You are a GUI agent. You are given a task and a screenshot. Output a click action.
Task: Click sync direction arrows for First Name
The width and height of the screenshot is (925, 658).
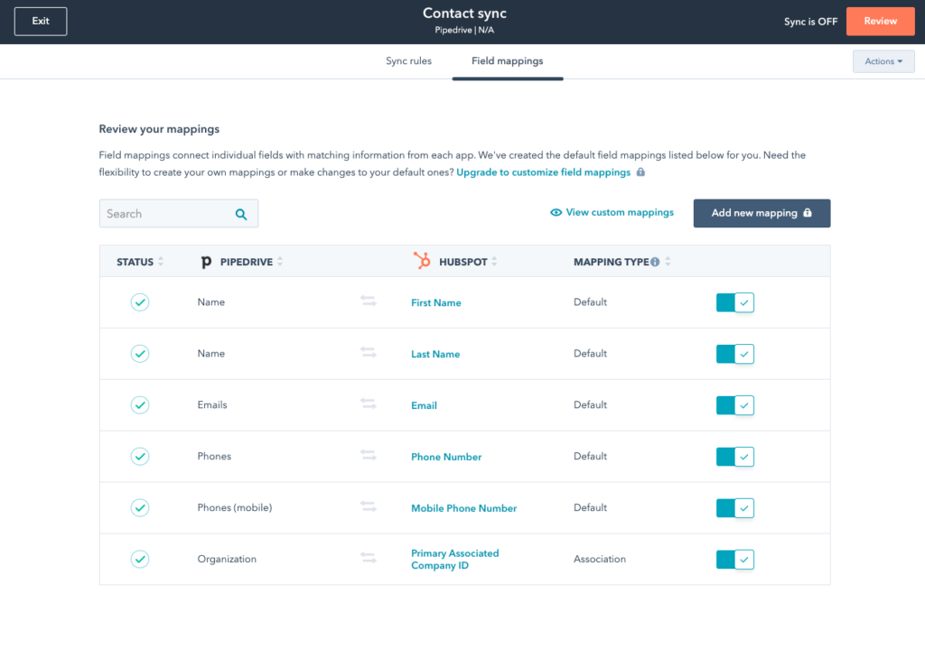[x=369, y=301]
